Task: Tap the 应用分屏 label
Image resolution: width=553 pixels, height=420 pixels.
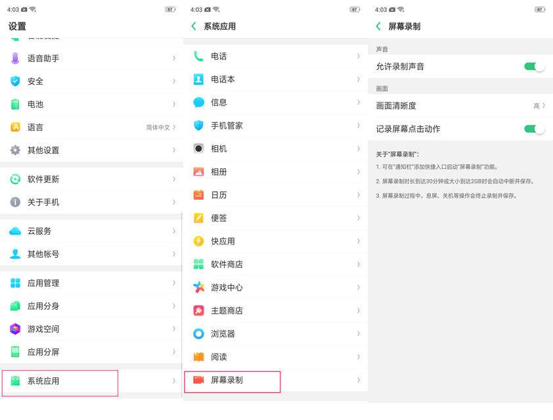Action: point(43,352)
